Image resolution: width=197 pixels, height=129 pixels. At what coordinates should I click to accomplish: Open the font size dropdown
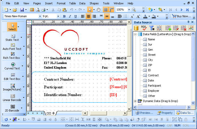coord(58,16)
